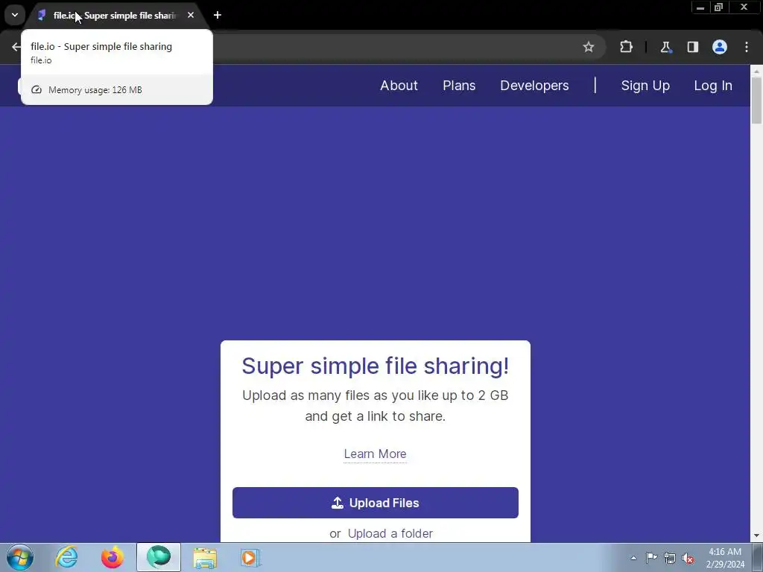Click the Upload Files button

(x=376, y=503)
